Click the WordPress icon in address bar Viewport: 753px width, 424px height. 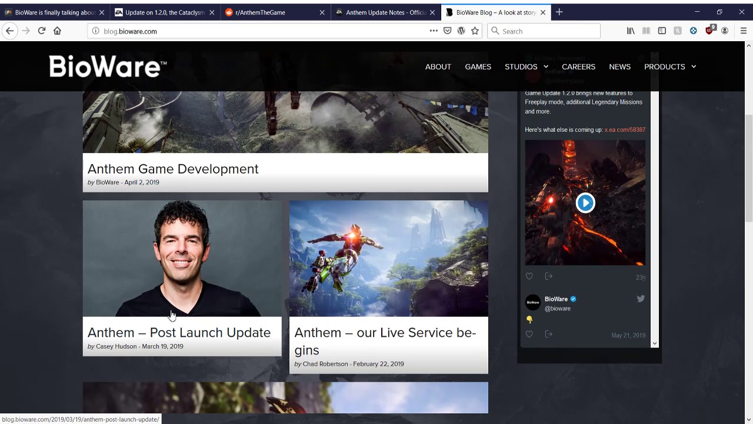[x=461, y=31]
